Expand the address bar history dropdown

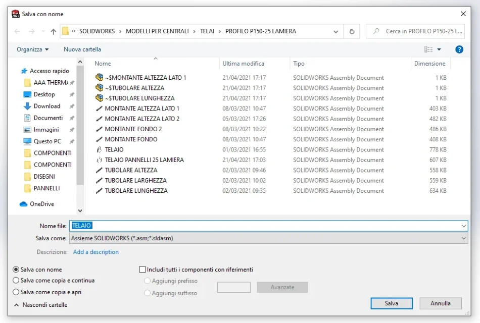point(336,31)
